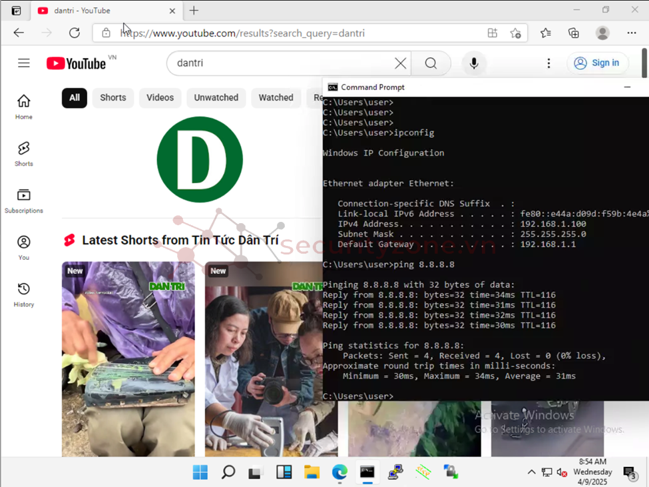Select the Shorts filter chip

(113, 98)
